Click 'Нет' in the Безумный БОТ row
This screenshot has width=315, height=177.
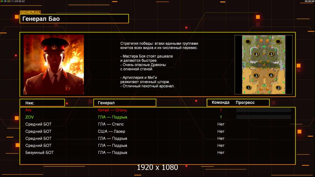(221, 153)
